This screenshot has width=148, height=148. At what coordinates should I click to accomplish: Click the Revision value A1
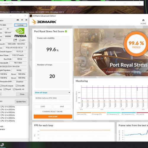point(8,29)
